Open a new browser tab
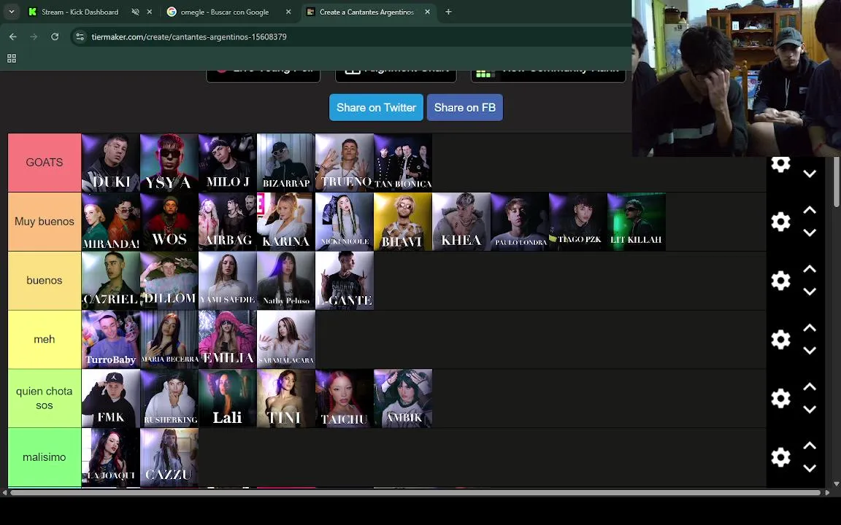This screenshot has width=841, height=525. tap(448, 12)
